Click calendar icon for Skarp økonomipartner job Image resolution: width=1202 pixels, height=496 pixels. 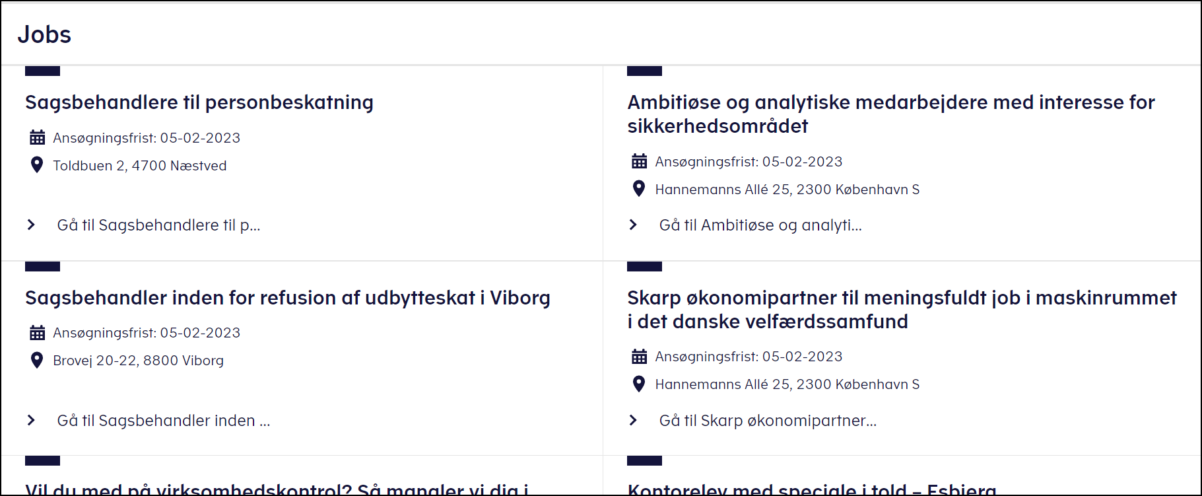(x=639, y=357)
